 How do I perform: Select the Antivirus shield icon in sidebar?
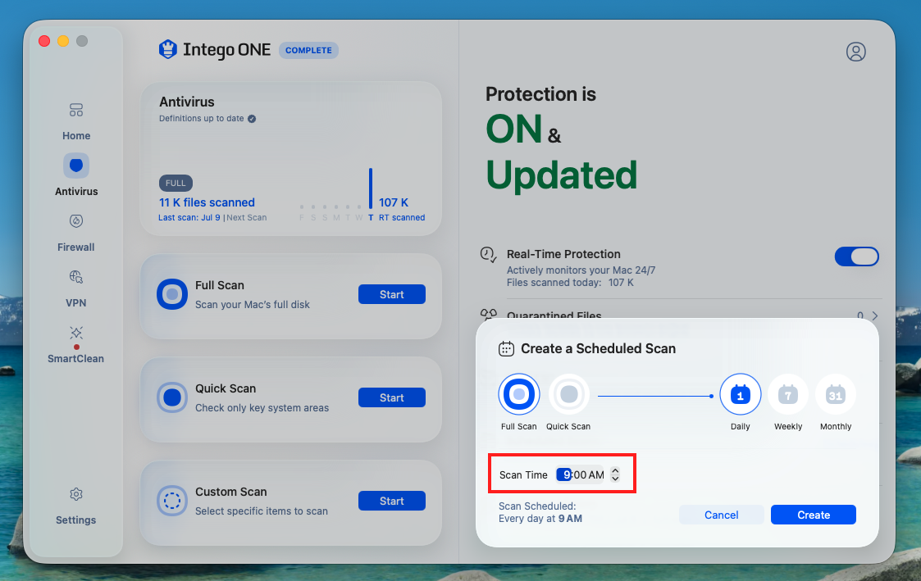point(76,166)
